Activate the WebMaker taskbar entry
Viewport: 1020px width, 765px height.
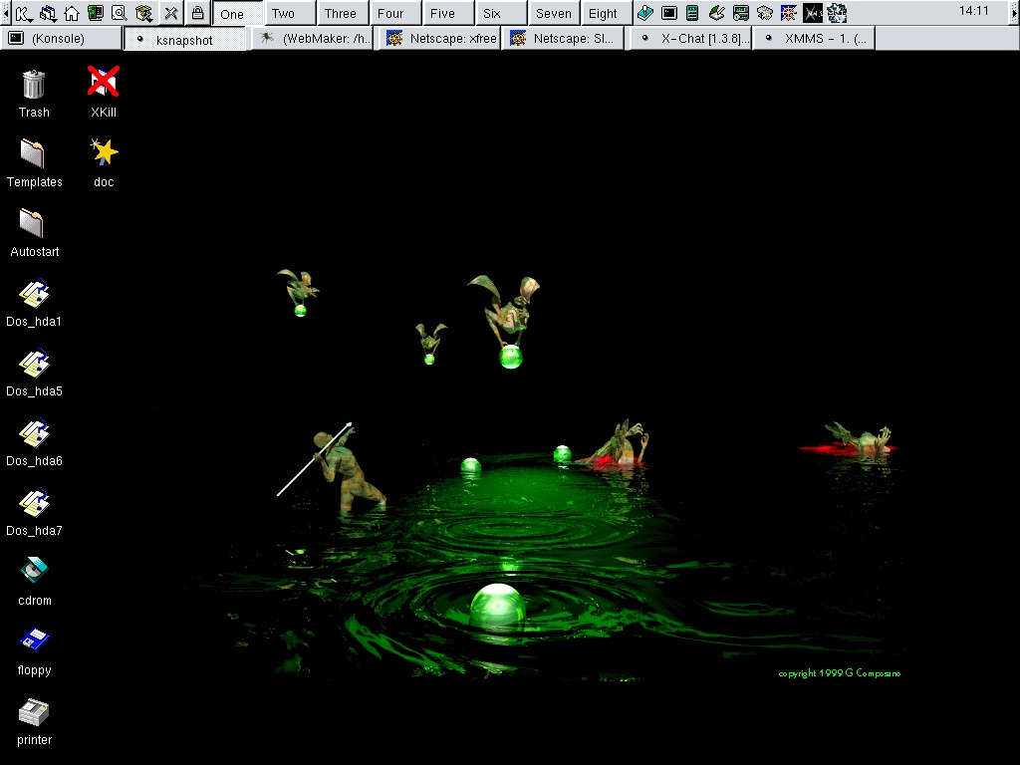pyautogui.click(x=312, y=39)
